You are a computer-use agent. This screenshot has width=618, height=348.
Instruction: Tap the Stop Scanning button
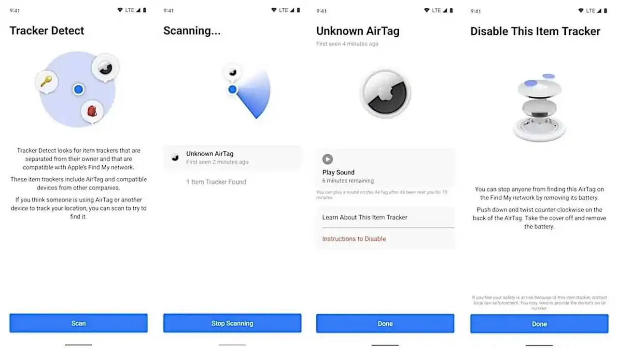232,323
